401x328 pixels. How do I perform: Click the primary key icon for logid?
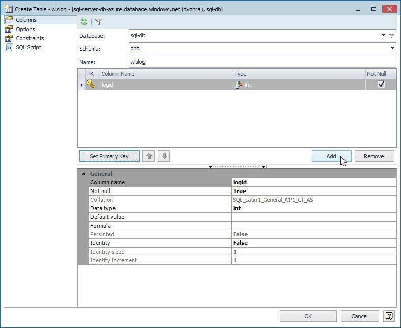click(90, 84)
